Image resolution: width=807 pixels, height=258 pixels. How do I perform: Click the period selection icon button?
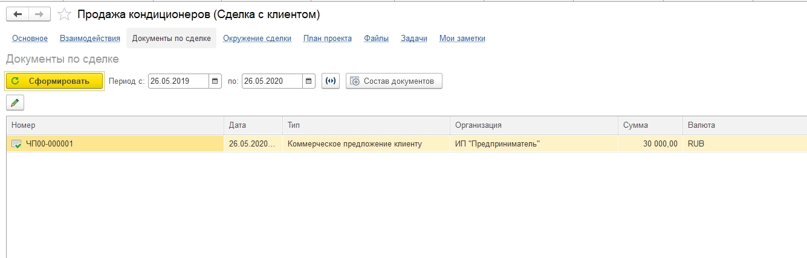pos(331,81)
